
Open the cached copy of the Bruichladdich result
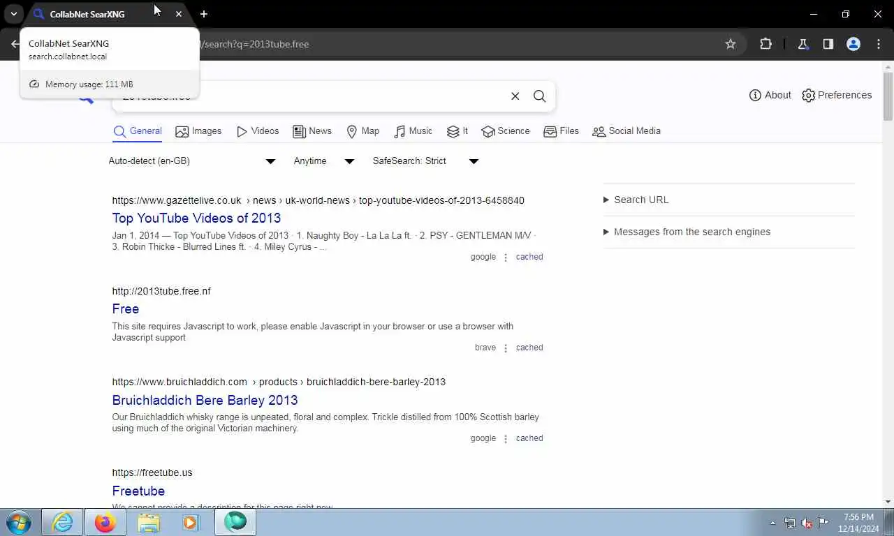click(x=529, y=438)
